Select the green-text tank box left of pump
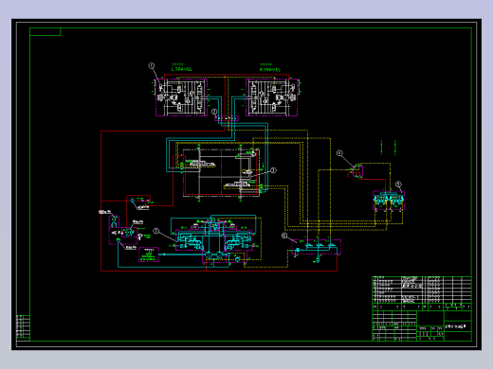 (x=149, y=255)
